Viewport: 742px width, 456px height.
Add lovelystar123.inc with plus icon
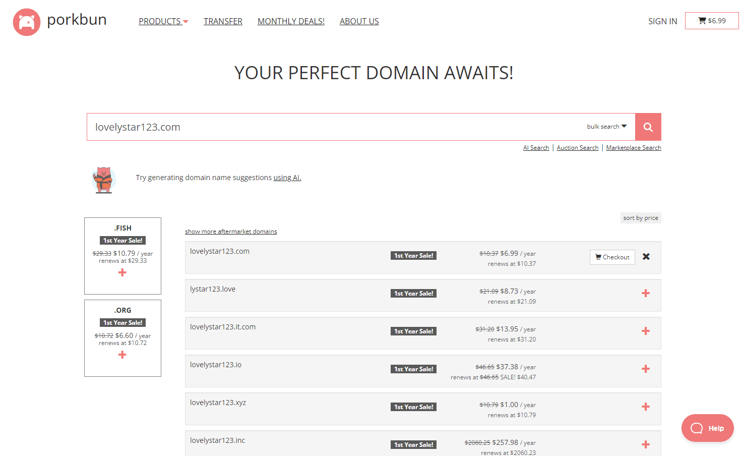coord(646,444)
